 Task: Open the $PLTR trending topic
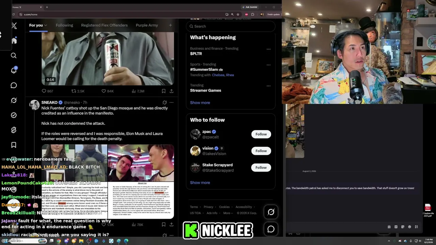(196, 54)
